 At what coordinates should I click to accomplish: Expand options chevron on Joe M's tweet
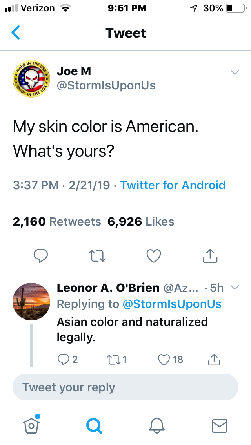[x=235, y=72]
